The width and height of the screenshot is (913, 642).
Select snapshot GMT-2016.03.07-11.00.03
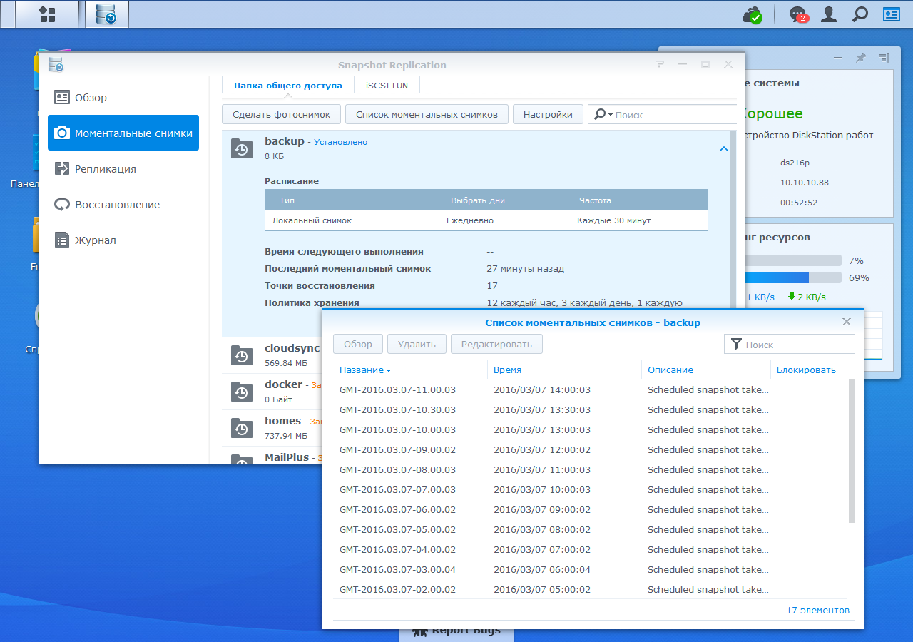pos(590,390)
